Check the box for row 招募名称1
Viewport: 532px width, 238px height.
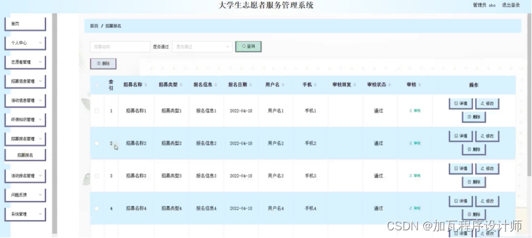click(x=97, y=111)
